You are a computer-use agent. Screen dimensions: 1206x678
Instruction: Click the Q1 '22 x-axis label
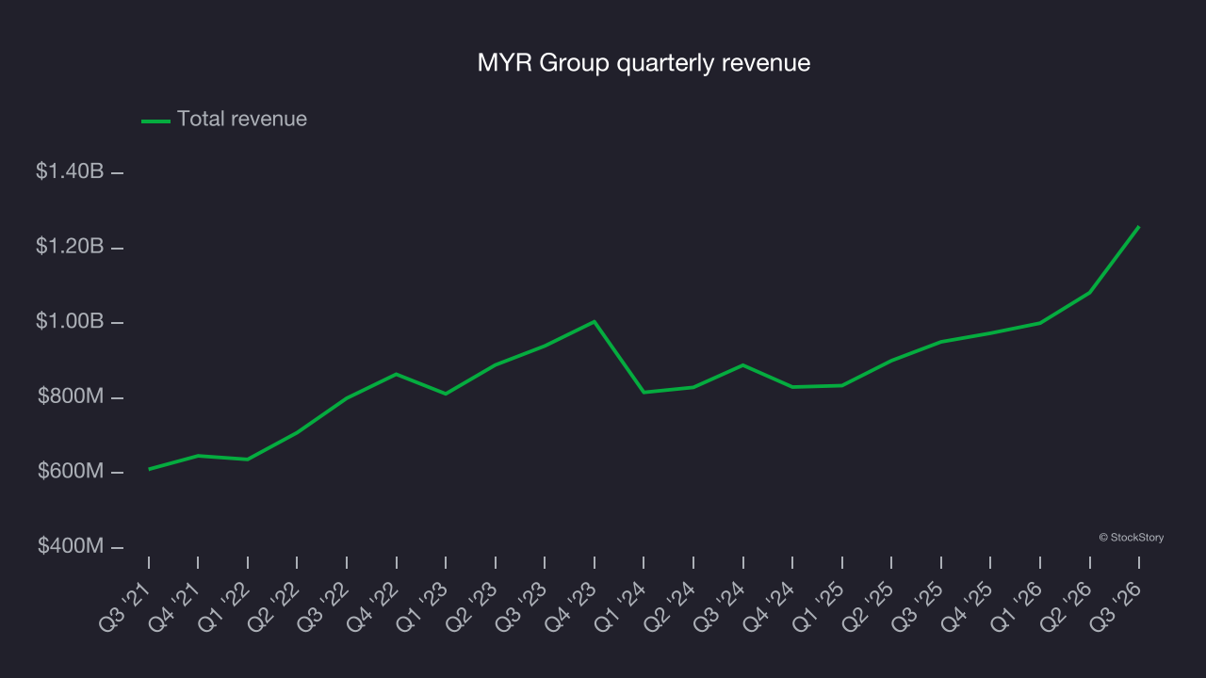223,606
